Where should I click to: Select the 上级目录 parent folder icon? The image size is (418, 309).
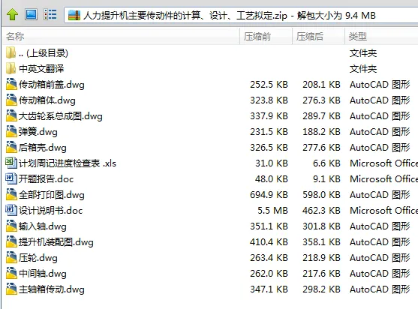(x=11, y=52)
